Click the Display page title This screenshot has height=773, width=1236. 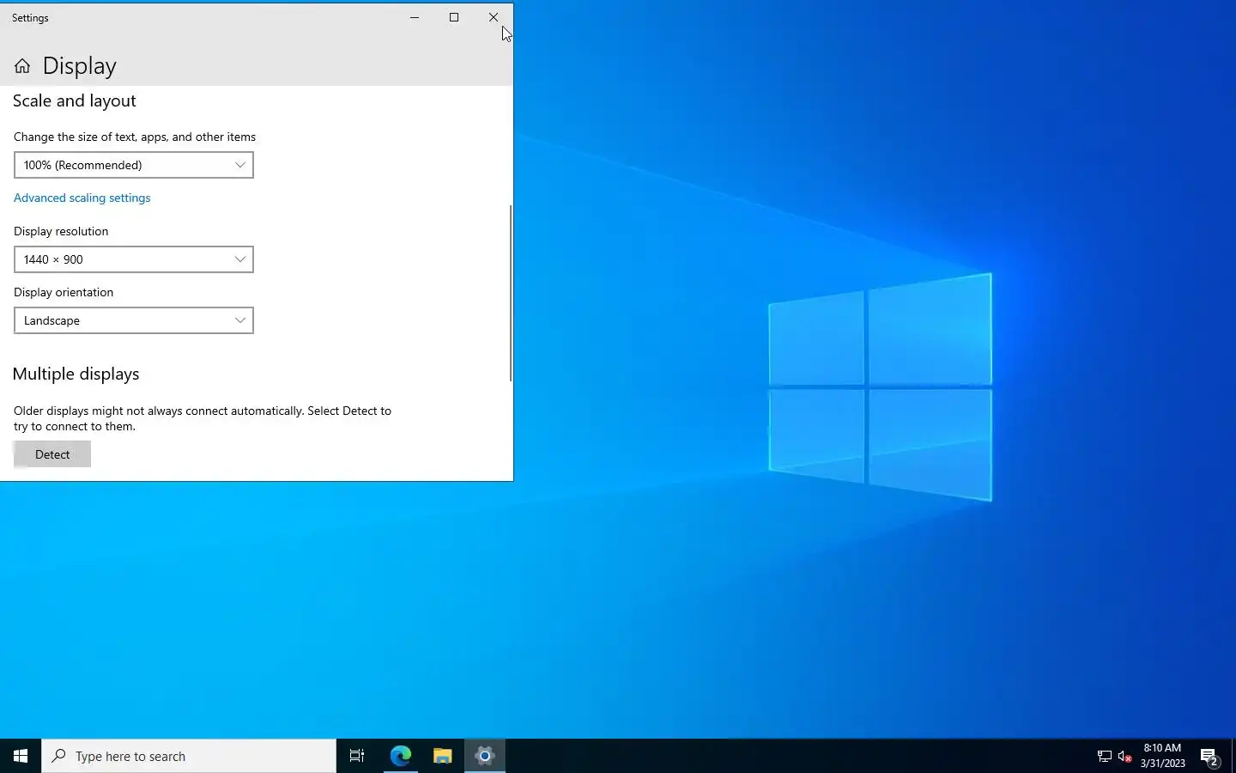point(79,66)
